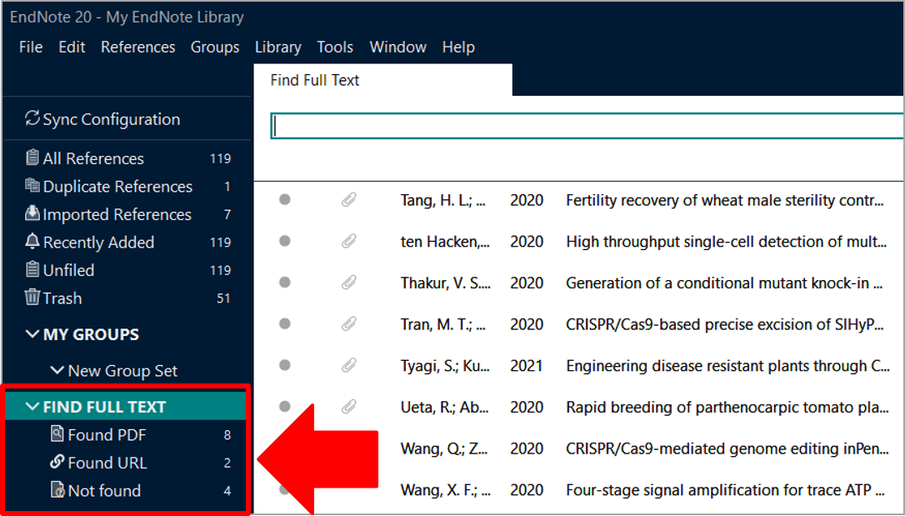Open the Groups menu

point(215,47)
